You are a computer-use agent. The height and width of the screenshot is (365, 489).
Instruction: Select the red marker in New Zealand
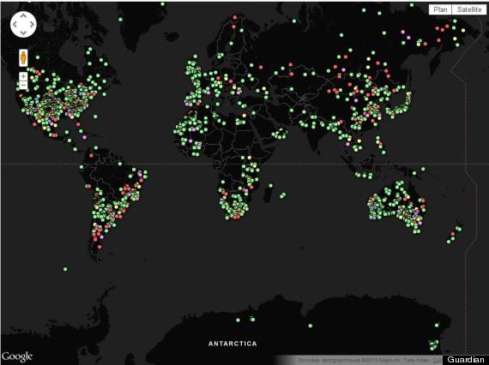pyautogui.click(x=453, y=234)
